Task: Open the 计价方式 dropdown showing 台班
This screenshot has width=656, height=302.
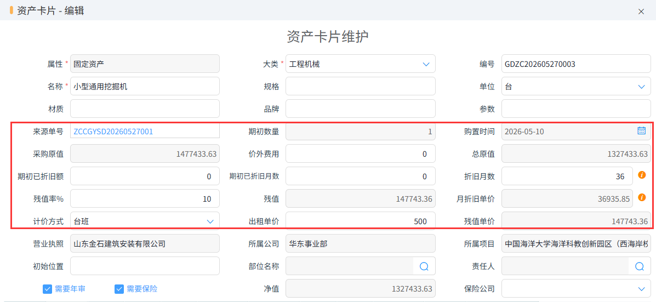Action: click(x=210, y=221)
